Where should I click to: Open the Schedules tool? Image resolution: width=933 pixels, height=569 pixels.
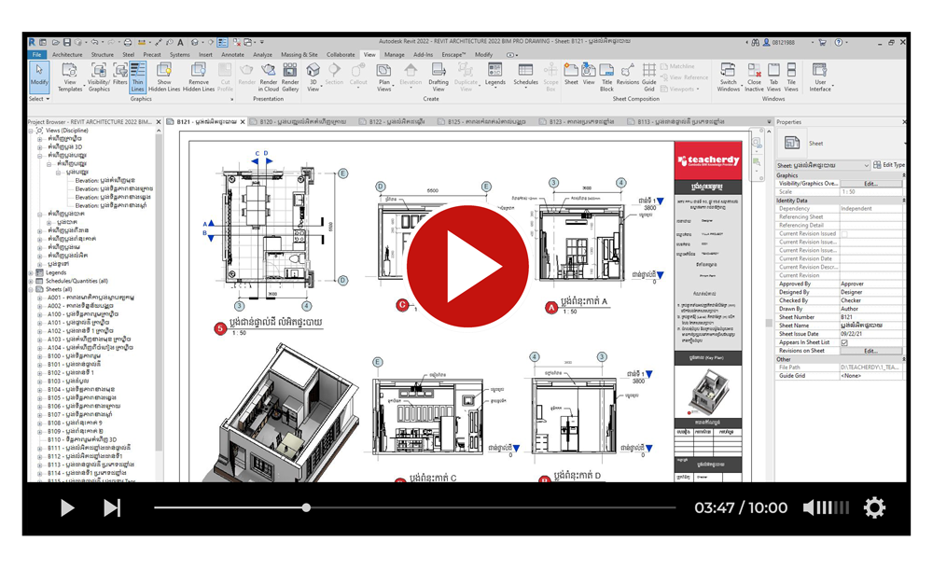pyautogui.click(x=525, y=75)
